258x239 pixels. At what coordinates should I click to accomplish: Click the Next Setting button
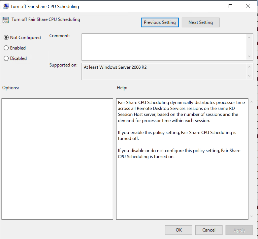pyautogui.click(x=201, y=22)
